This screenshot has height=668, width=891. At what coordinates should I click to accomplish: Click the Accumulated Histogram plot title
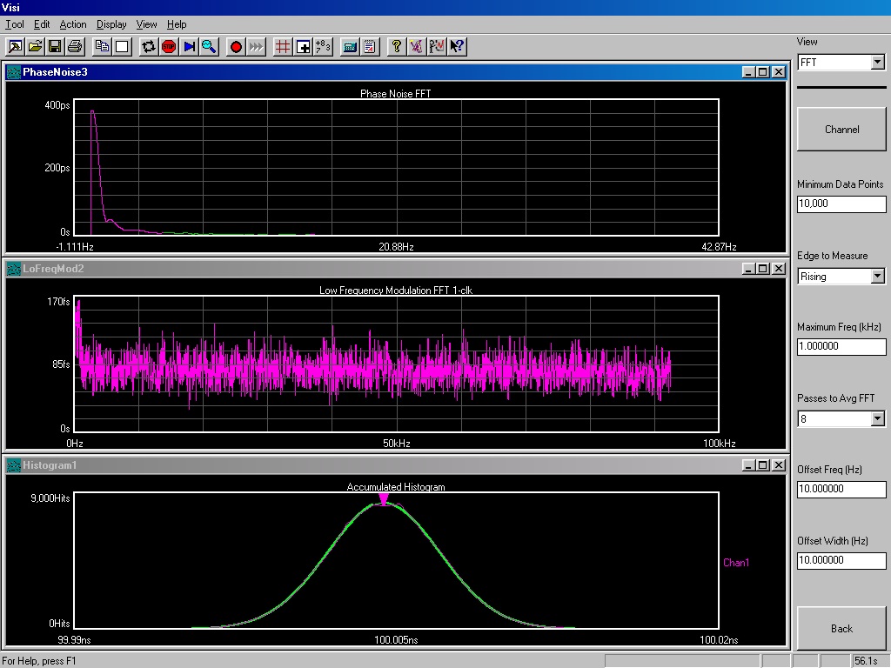(396, 487)
